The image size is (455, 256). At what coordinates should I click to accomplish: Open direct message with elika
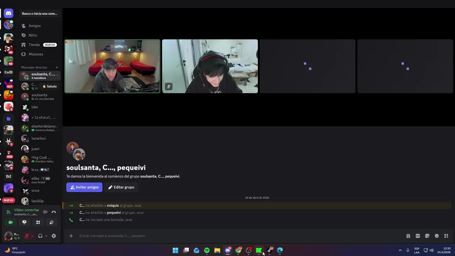[x=40, y=180]
